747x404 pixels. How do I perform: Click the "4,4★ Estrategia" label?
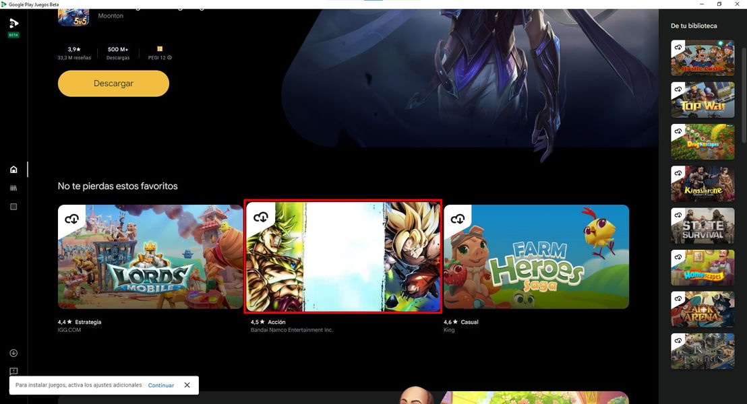pyautogui.click(x=80, y=322)
